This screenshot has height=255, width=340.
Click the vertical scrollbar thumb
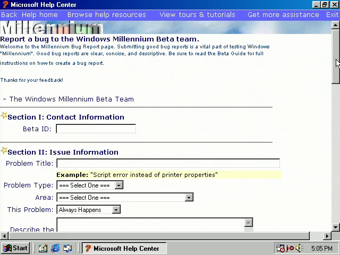point(335,56)
